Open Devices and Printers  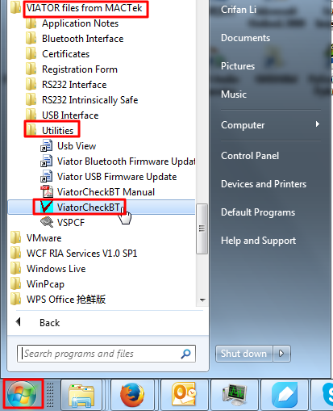click(264, 184)
